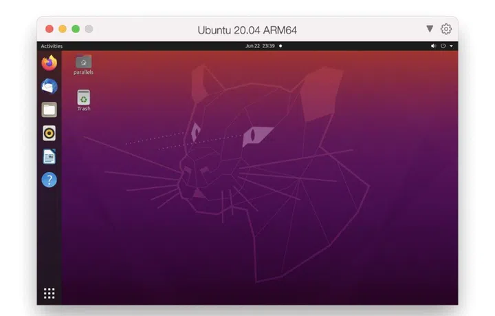Click the yellow minimize window button
Screen dimensions: 495x316
pyautogui.click(x=63, y=29)
